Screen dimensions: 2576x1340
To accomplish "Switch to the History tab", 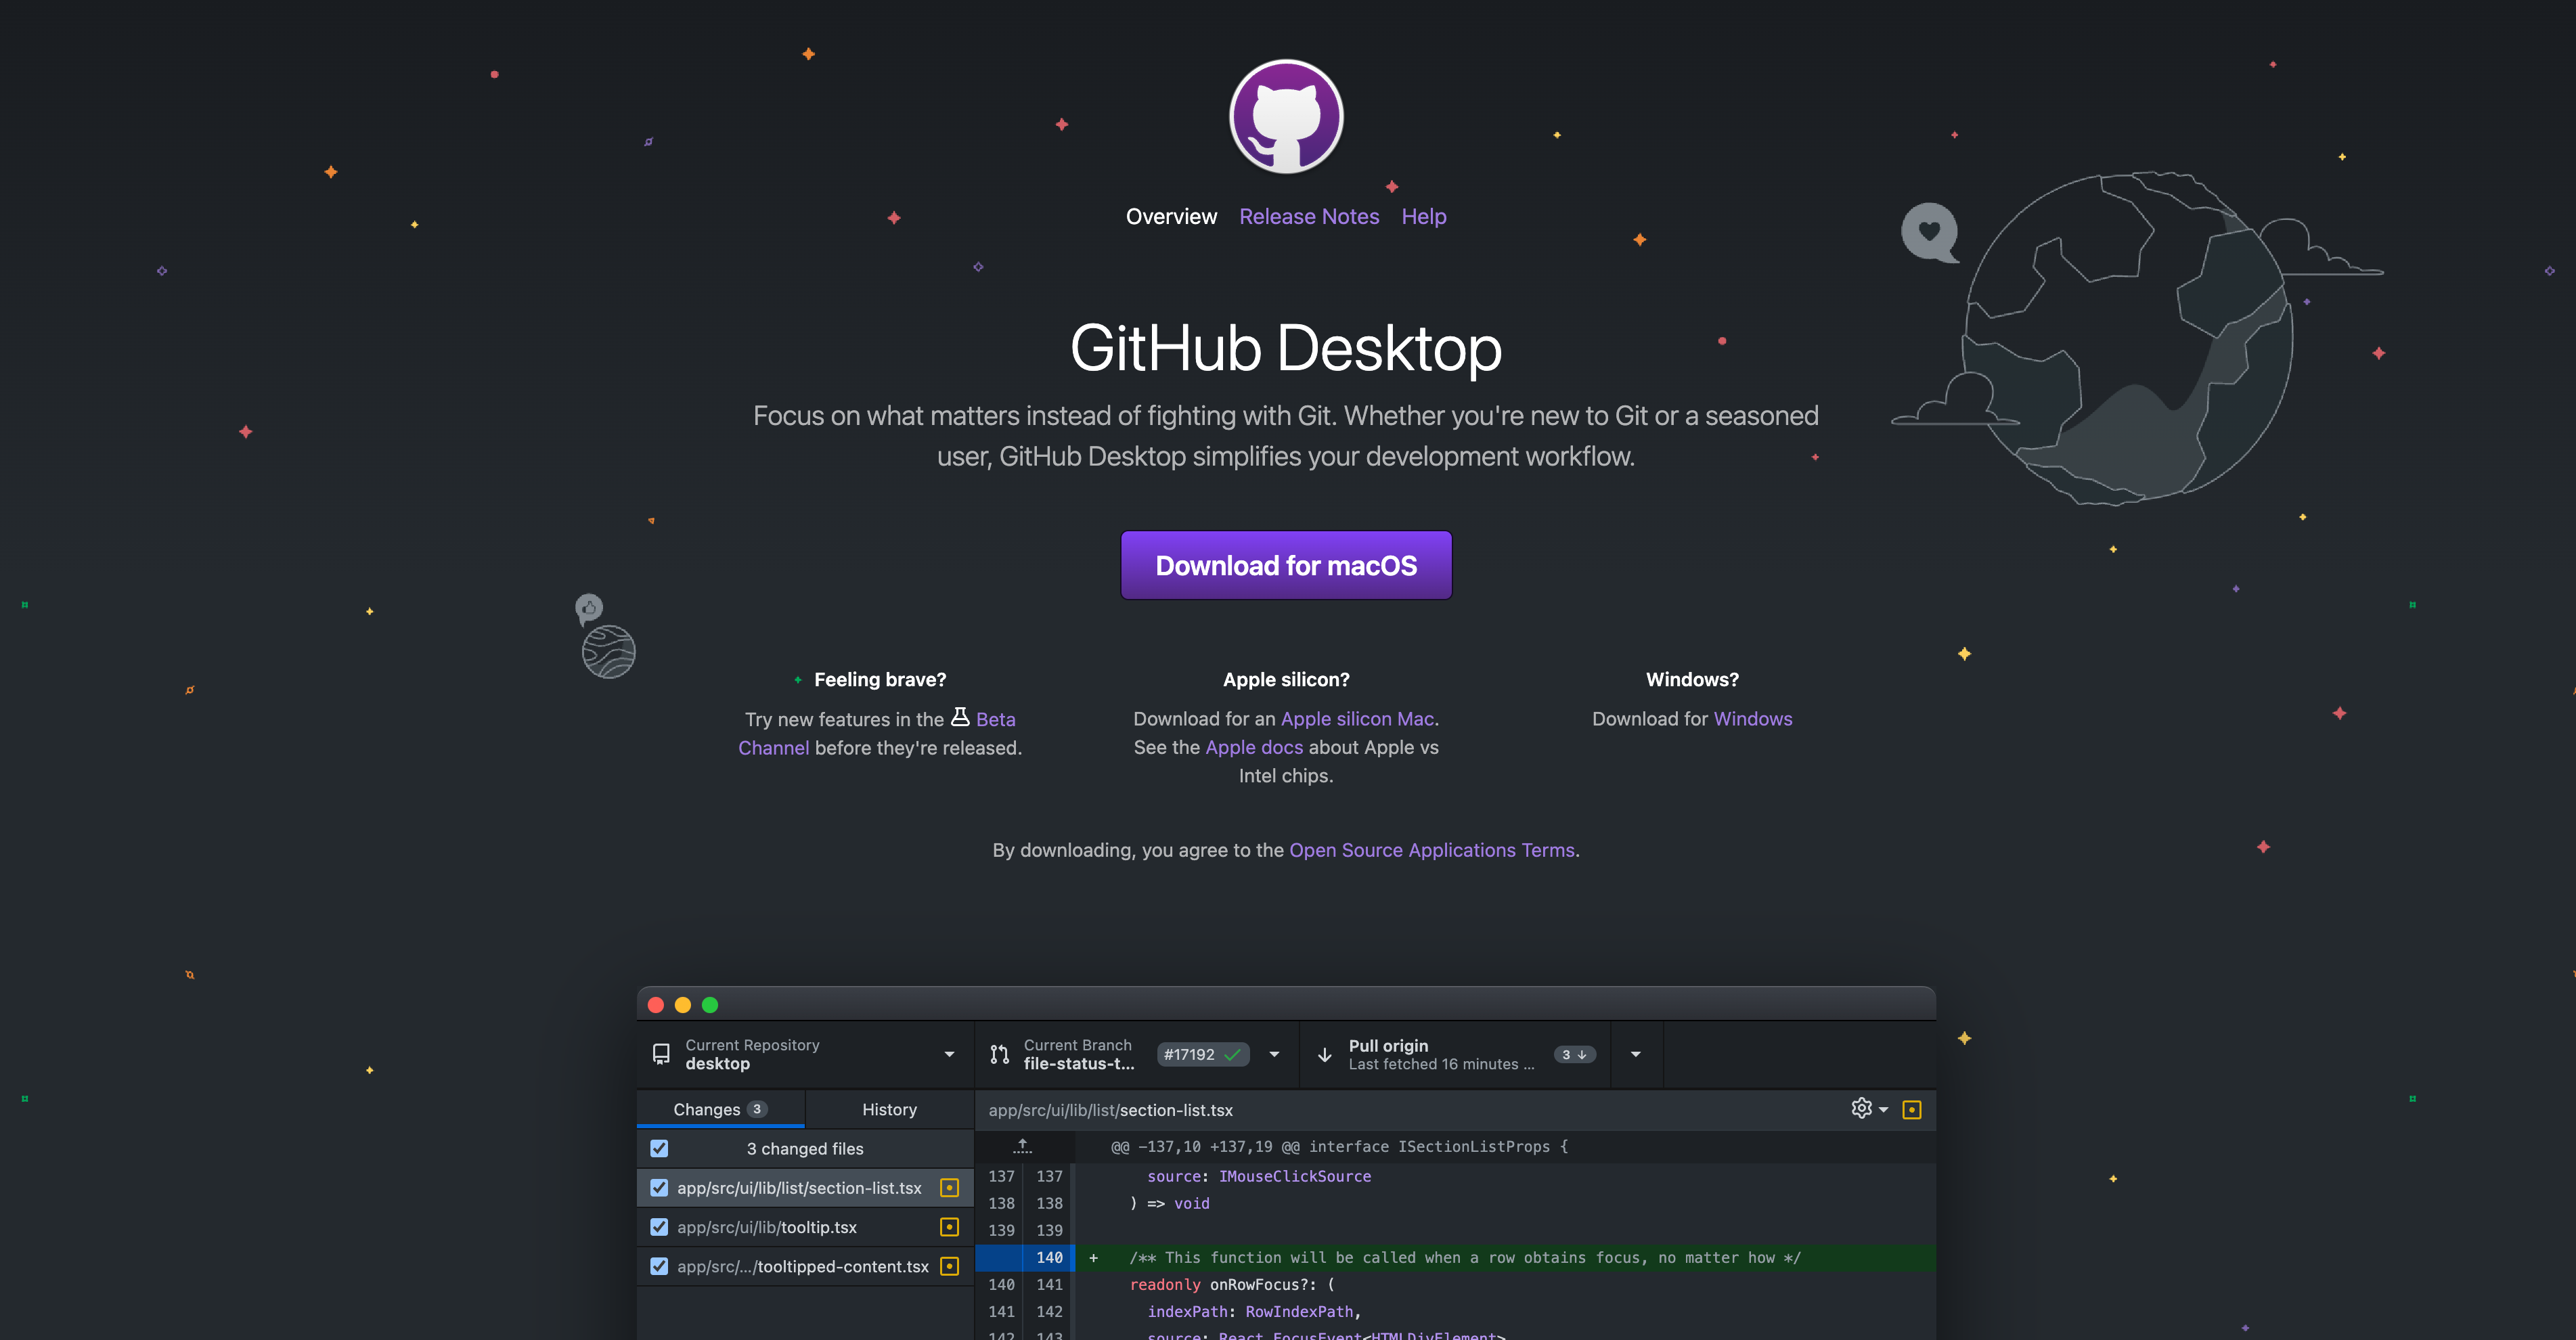I will coord(889,1109).
